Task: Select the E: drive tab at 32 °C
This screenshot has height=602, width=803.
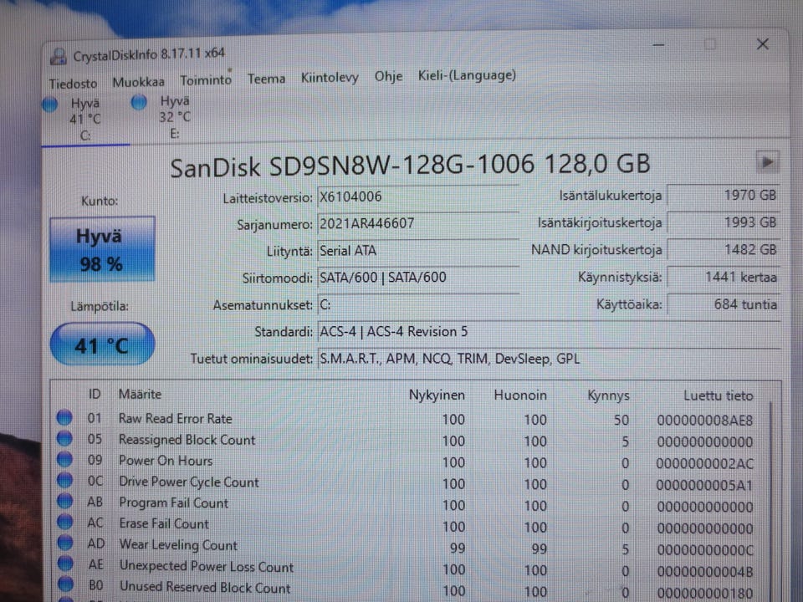Action: tap(174, 117)
